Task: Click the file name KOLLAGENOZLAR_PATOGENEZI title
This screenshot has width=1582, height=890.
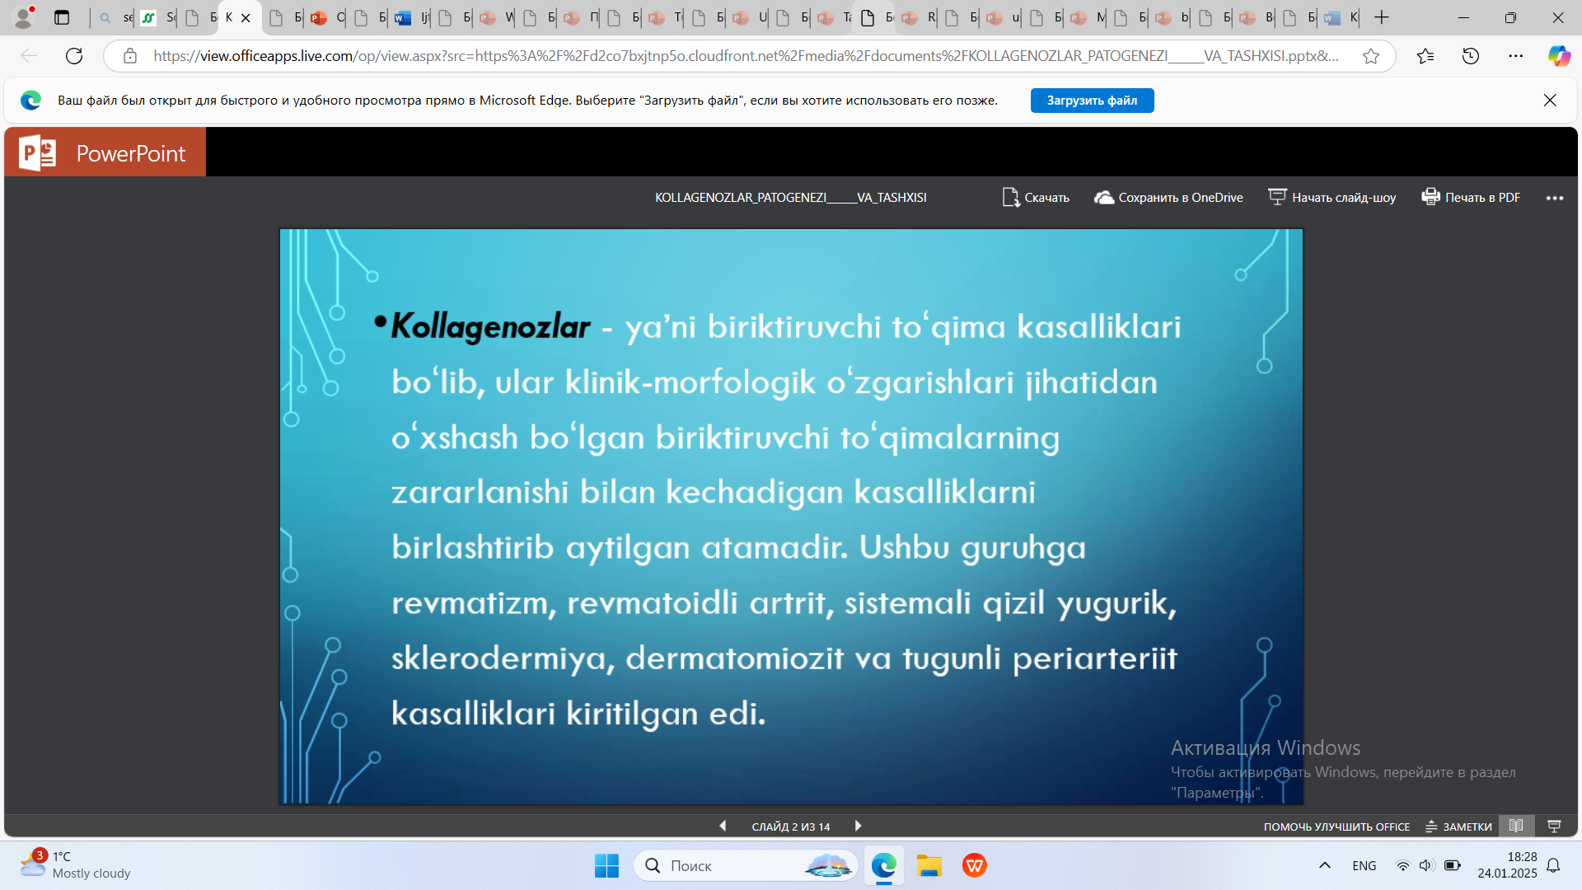Action: tap(790, 198)
